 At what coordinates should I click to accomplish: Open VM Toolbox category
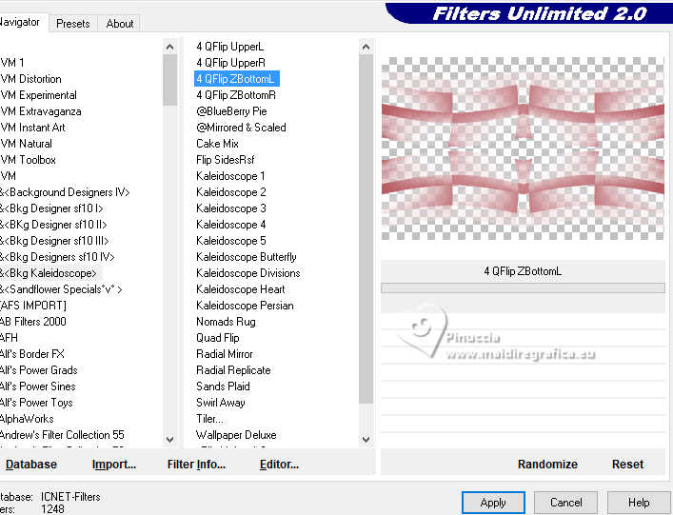(x=29, y=160)
